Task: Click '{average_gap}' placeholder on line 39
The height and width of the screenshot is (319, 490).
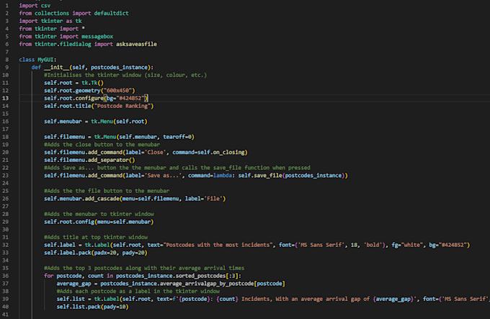Action: [x=393, y=299]
